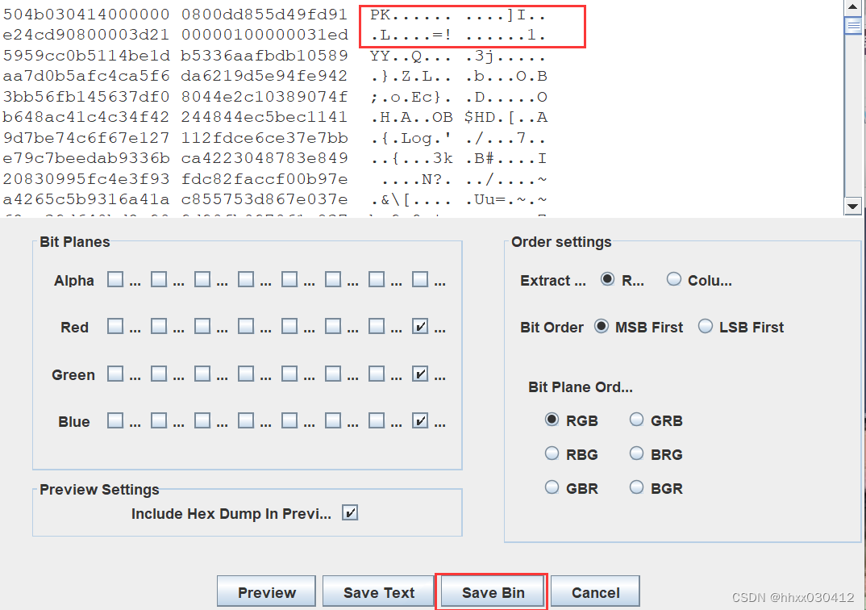Click hex value 0800dd855d49fd91

click(x=264, y=15)
